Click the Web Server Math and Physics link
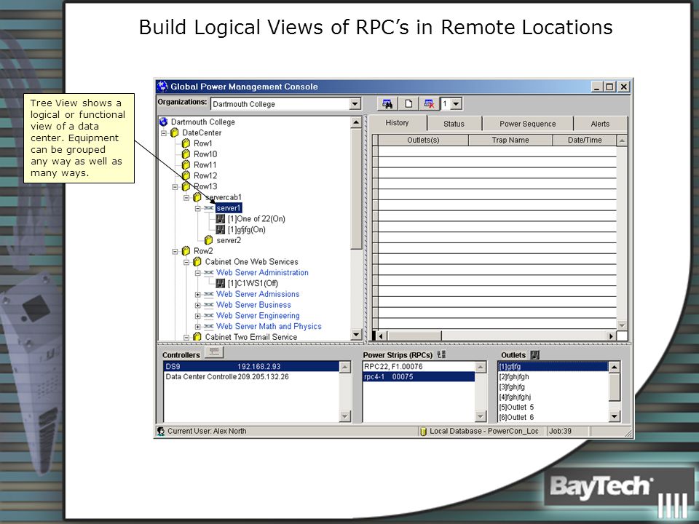The width and height of the screenshot is (699, 524). [269, 326]
